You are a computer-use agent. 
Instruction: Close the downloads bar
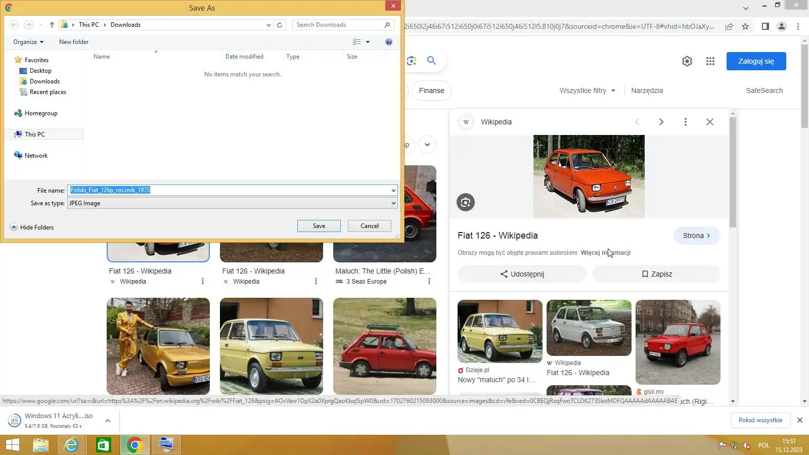(x=800, y=420)
